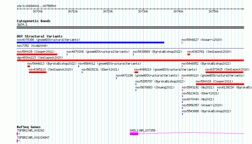252x144 pixels.
Task: Select nsv5446852 (ByrskaBishop2022) label
Action: click(x=206, y=63)
